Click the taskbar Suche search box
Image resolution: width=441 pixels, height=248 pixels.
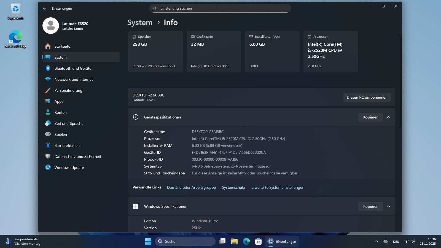click(x=185, y=241)
